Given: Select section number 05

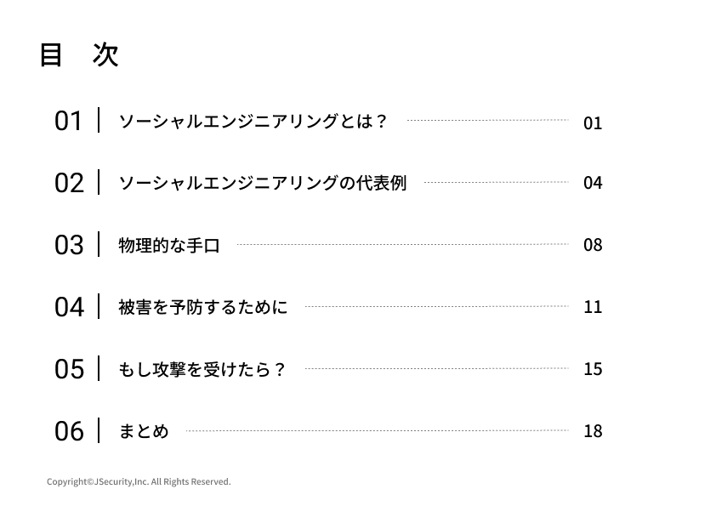Looking at the screenshot, I should coord(69,370).
